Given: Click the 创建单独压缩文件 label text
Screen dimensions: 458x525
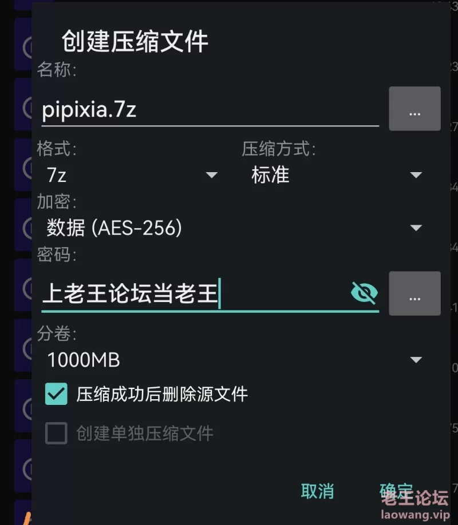Looking at the screenshot, I should point(145,433).
